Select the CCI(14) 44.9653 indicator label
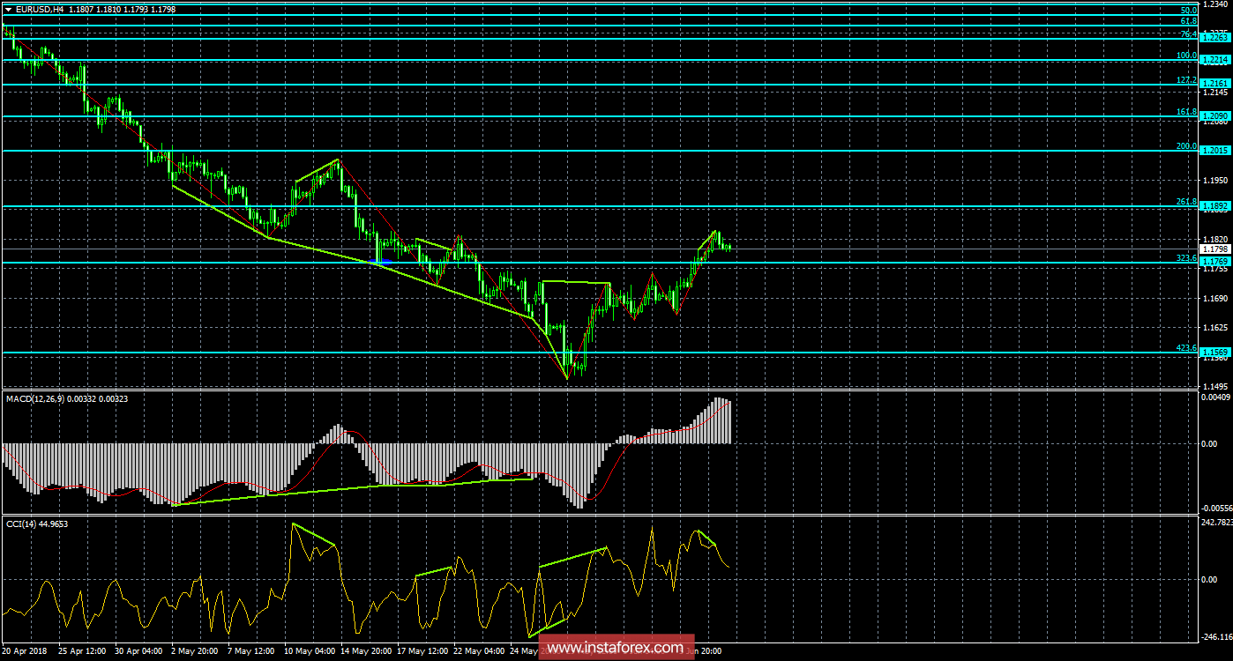This screenshot has width=1233, height=661. coord(37,524)
